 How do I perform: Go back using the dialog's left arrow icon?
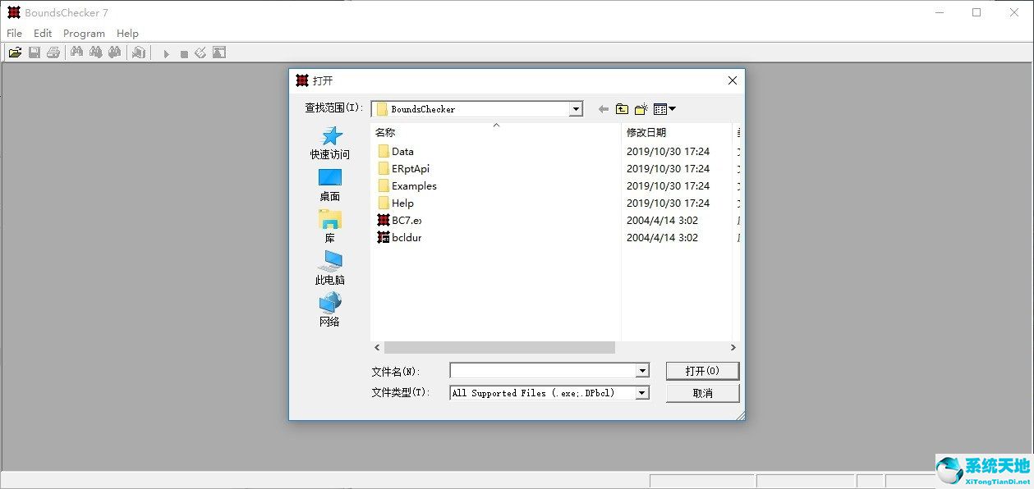point(604,109)
